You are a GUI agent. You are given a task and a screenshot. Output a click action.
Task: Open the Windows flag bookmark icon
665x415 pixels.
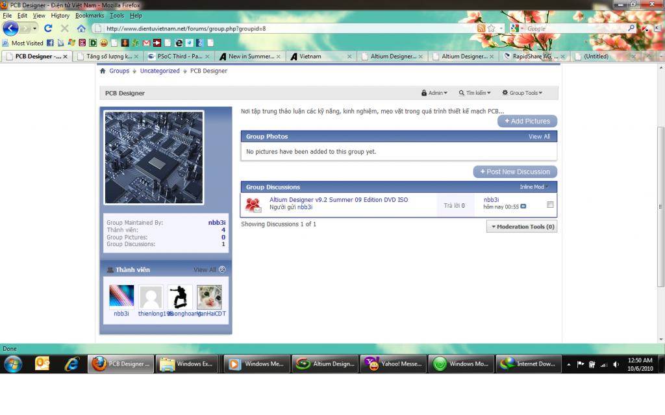point(71,43)
